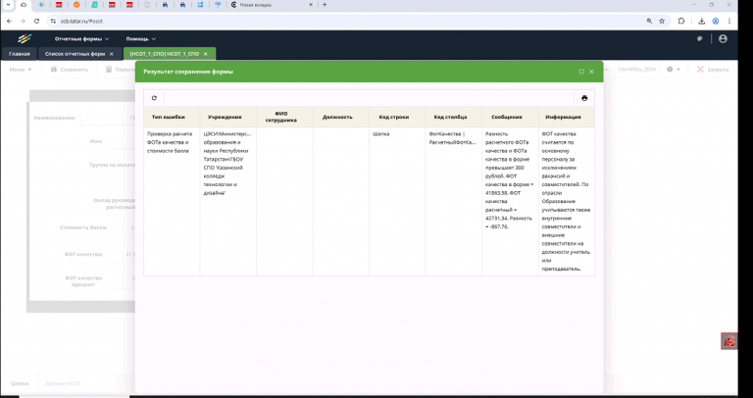Switch to the orange check-circle browser tab

pos(76,5)
